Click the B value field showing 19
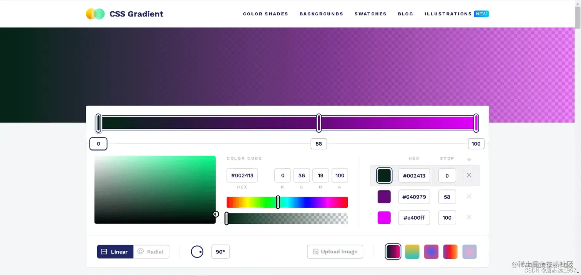 (x=321, y=176)
